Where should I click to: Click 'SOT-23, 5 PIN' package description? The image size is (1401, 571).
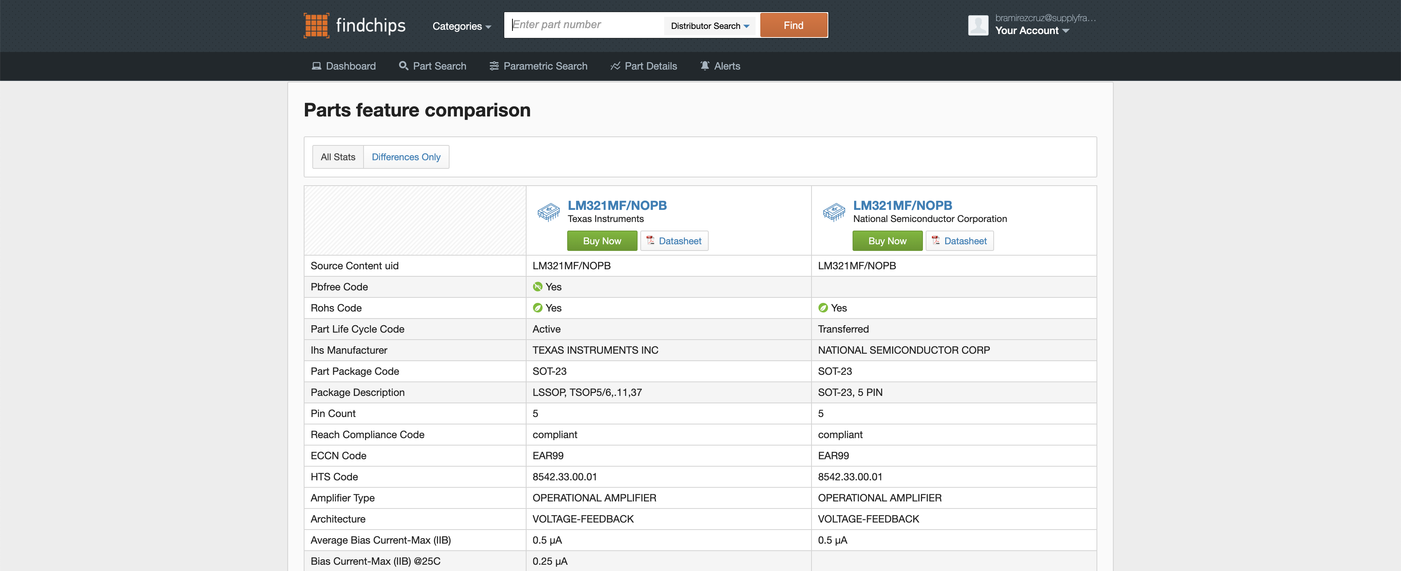tap(850, 392)
